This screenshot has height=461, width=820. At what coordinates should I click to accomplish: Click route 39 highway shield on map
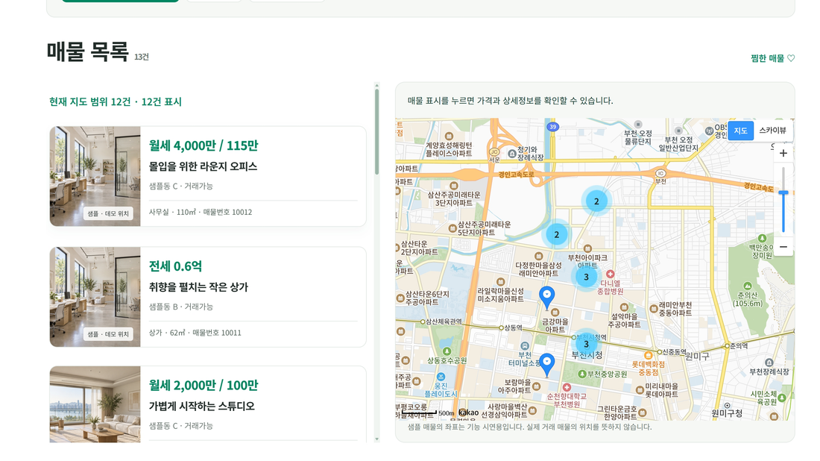click(x=553, y=127)
